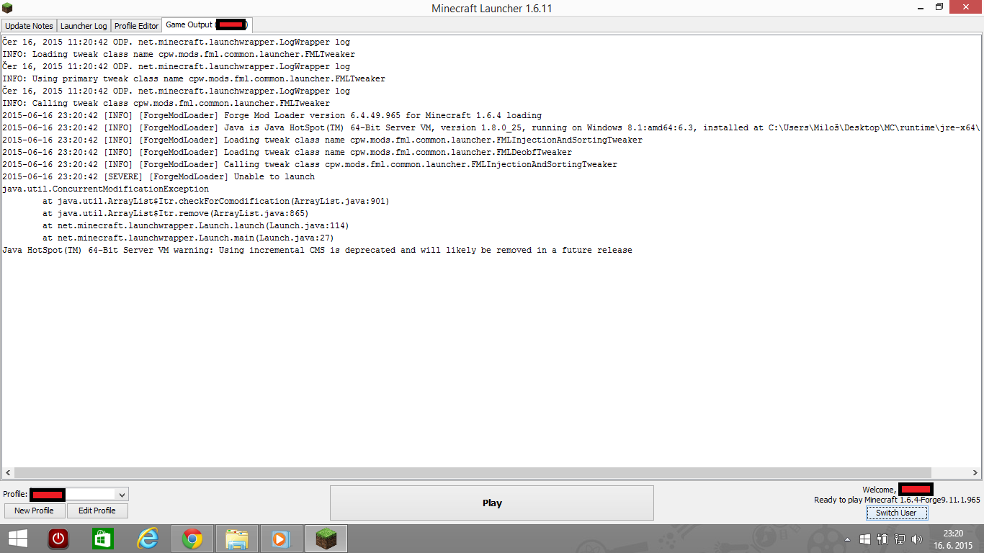Show hidden system tray icons
The image size is (984, 553).
[847, 539]
